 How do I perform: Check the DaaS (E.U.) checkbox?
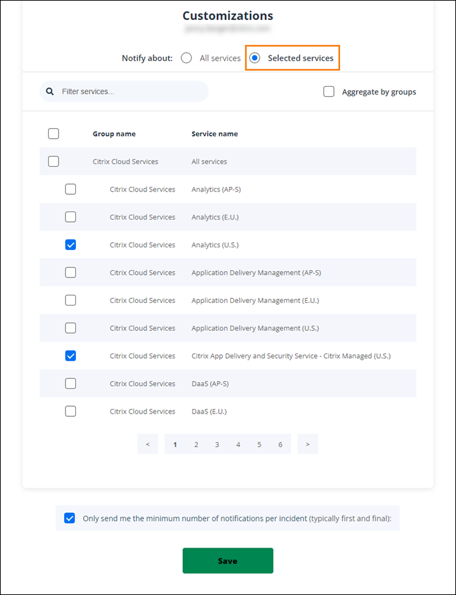71,411
